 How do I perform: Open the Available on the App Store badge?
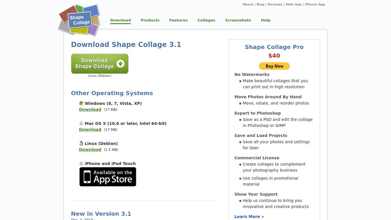click(108, 177)
